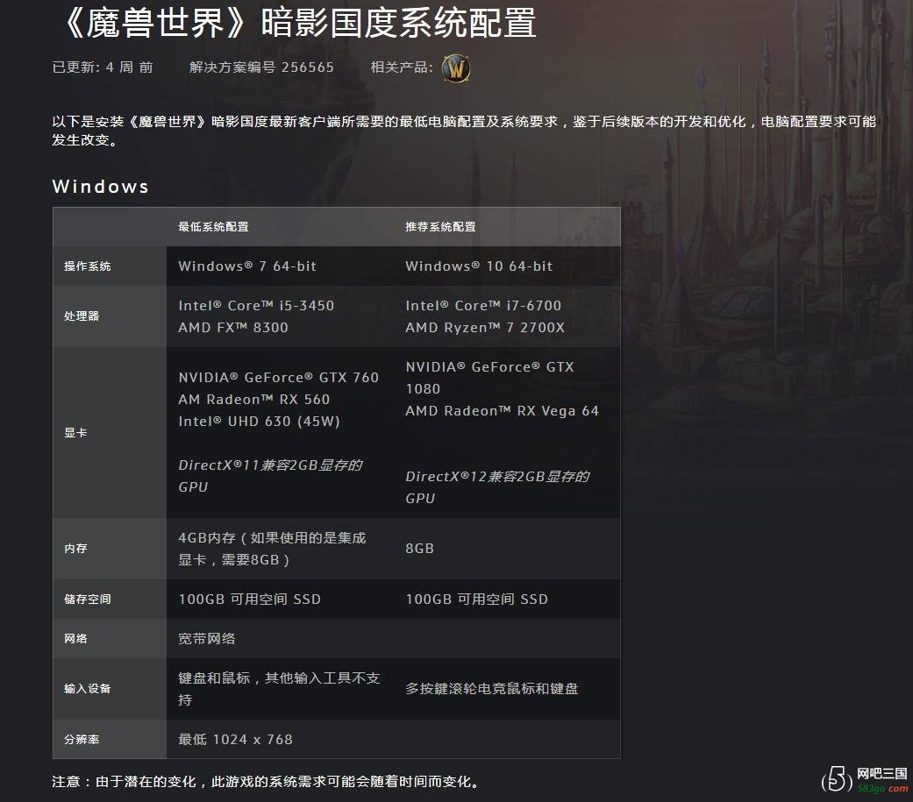Screen dimensions: 913x802
Task: Click the AMD FX 8300 text
Action: click(233, 328)
